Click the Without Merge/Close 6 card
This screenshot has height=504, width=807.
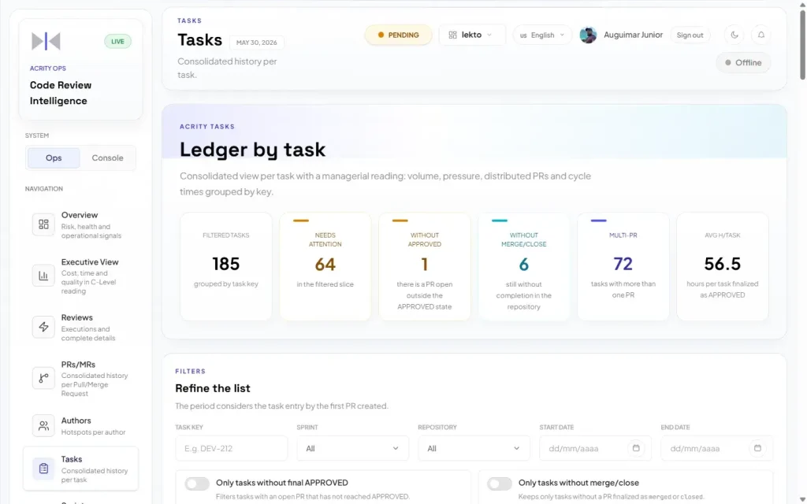(524, 266)
